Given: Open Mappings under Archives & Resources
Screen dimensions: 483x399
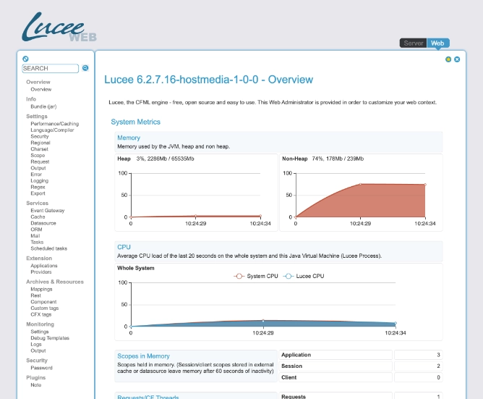Looking at the screenshot, I should coord(41,289).
